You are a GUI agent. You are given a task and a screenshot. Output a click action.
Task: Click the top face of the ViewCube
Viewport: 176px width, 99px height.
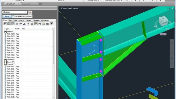point(163,18)
